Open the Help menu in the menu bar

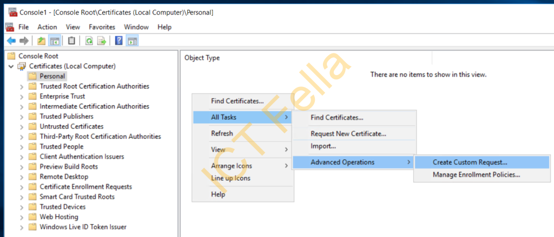click(164, 27)
